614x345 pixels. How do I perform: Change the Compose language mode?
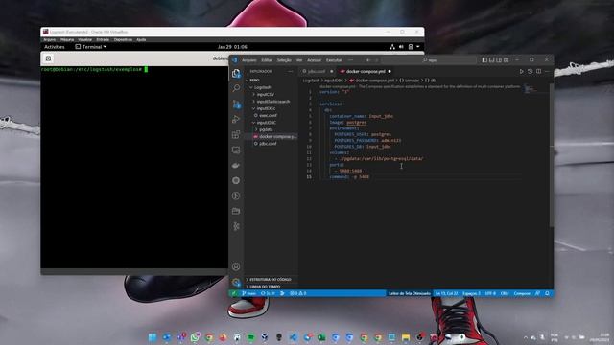[522, 293]
